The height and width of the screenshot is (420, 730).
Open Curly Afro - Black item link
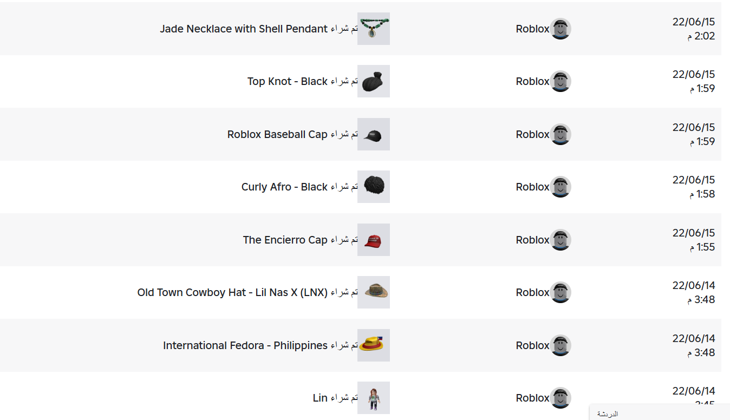tap(284, 187)
